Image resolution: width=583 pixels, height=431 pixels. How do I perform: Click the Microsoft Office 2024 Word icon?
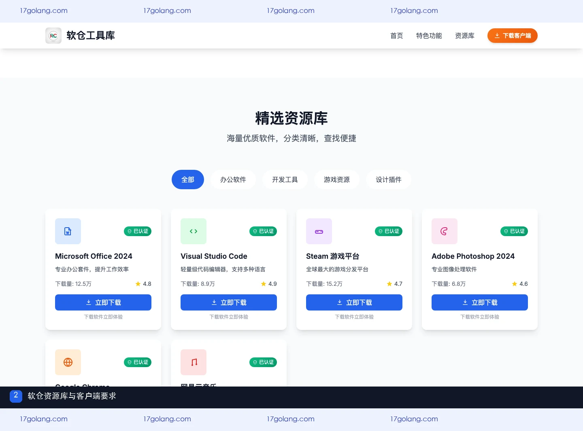coord(68,231)
